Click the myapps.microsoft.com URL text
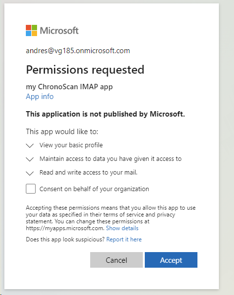 tap(65, 228)
